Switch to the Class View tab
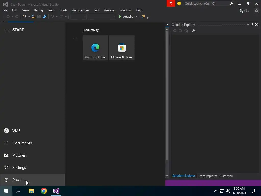The image size is (261, 196). pos(226,176)
